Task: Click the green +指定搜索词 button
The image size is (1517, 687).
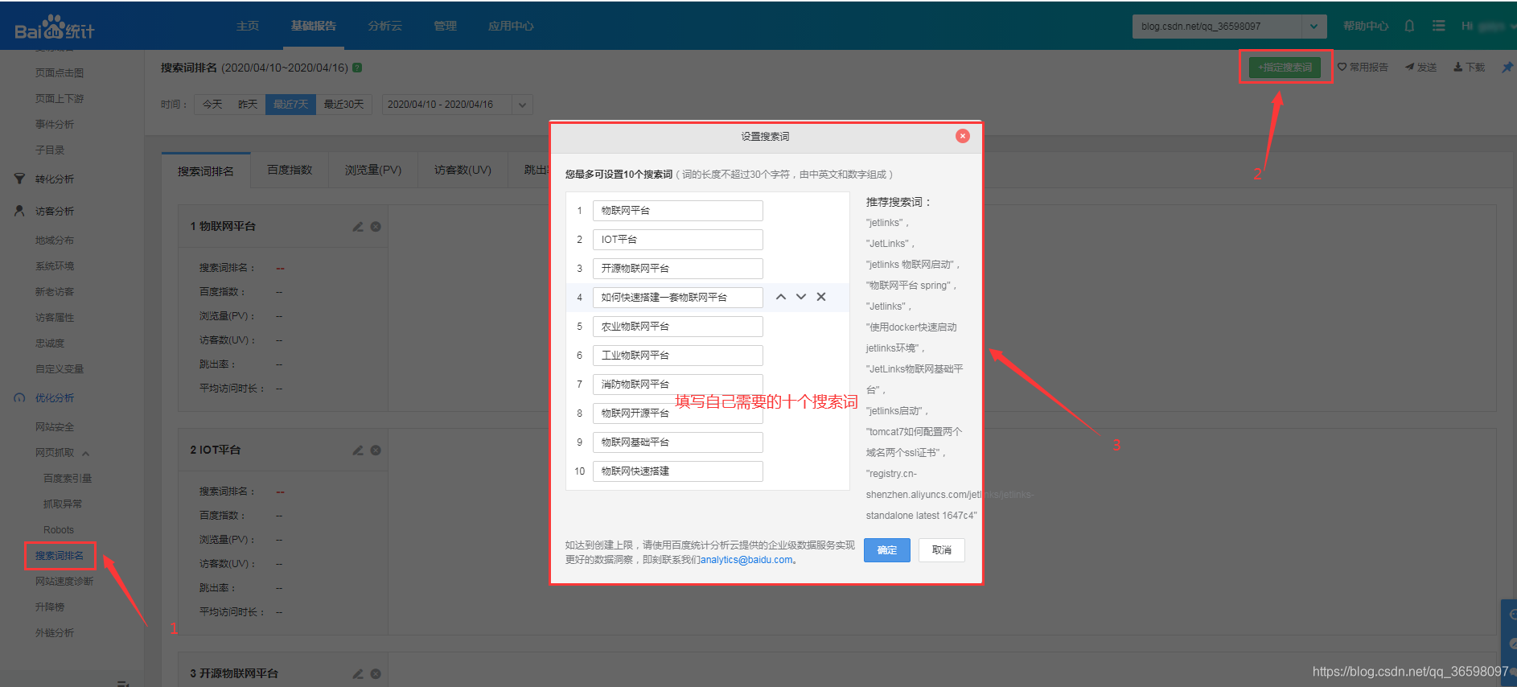Action: pos(1285,68)
